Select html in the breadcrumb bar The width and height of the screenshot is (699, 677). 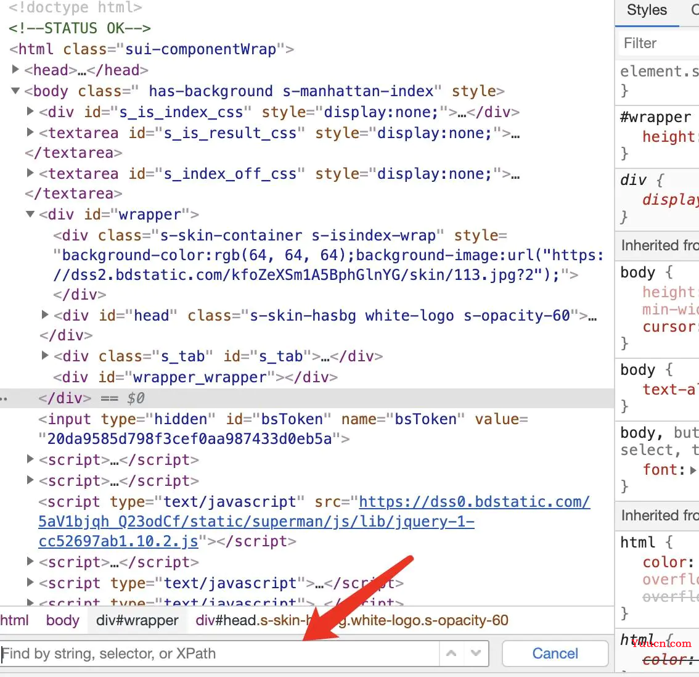14,620
